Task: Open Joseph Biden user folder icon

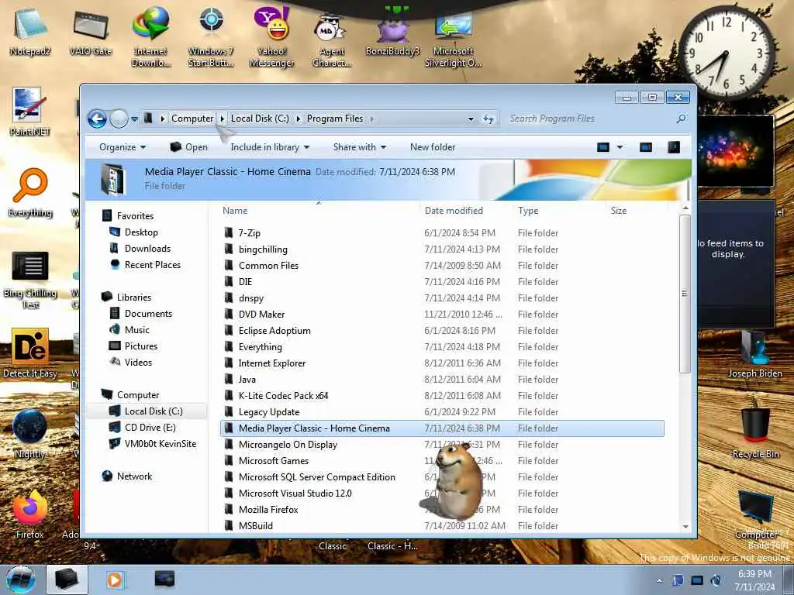Action: [x=755, y=353]
